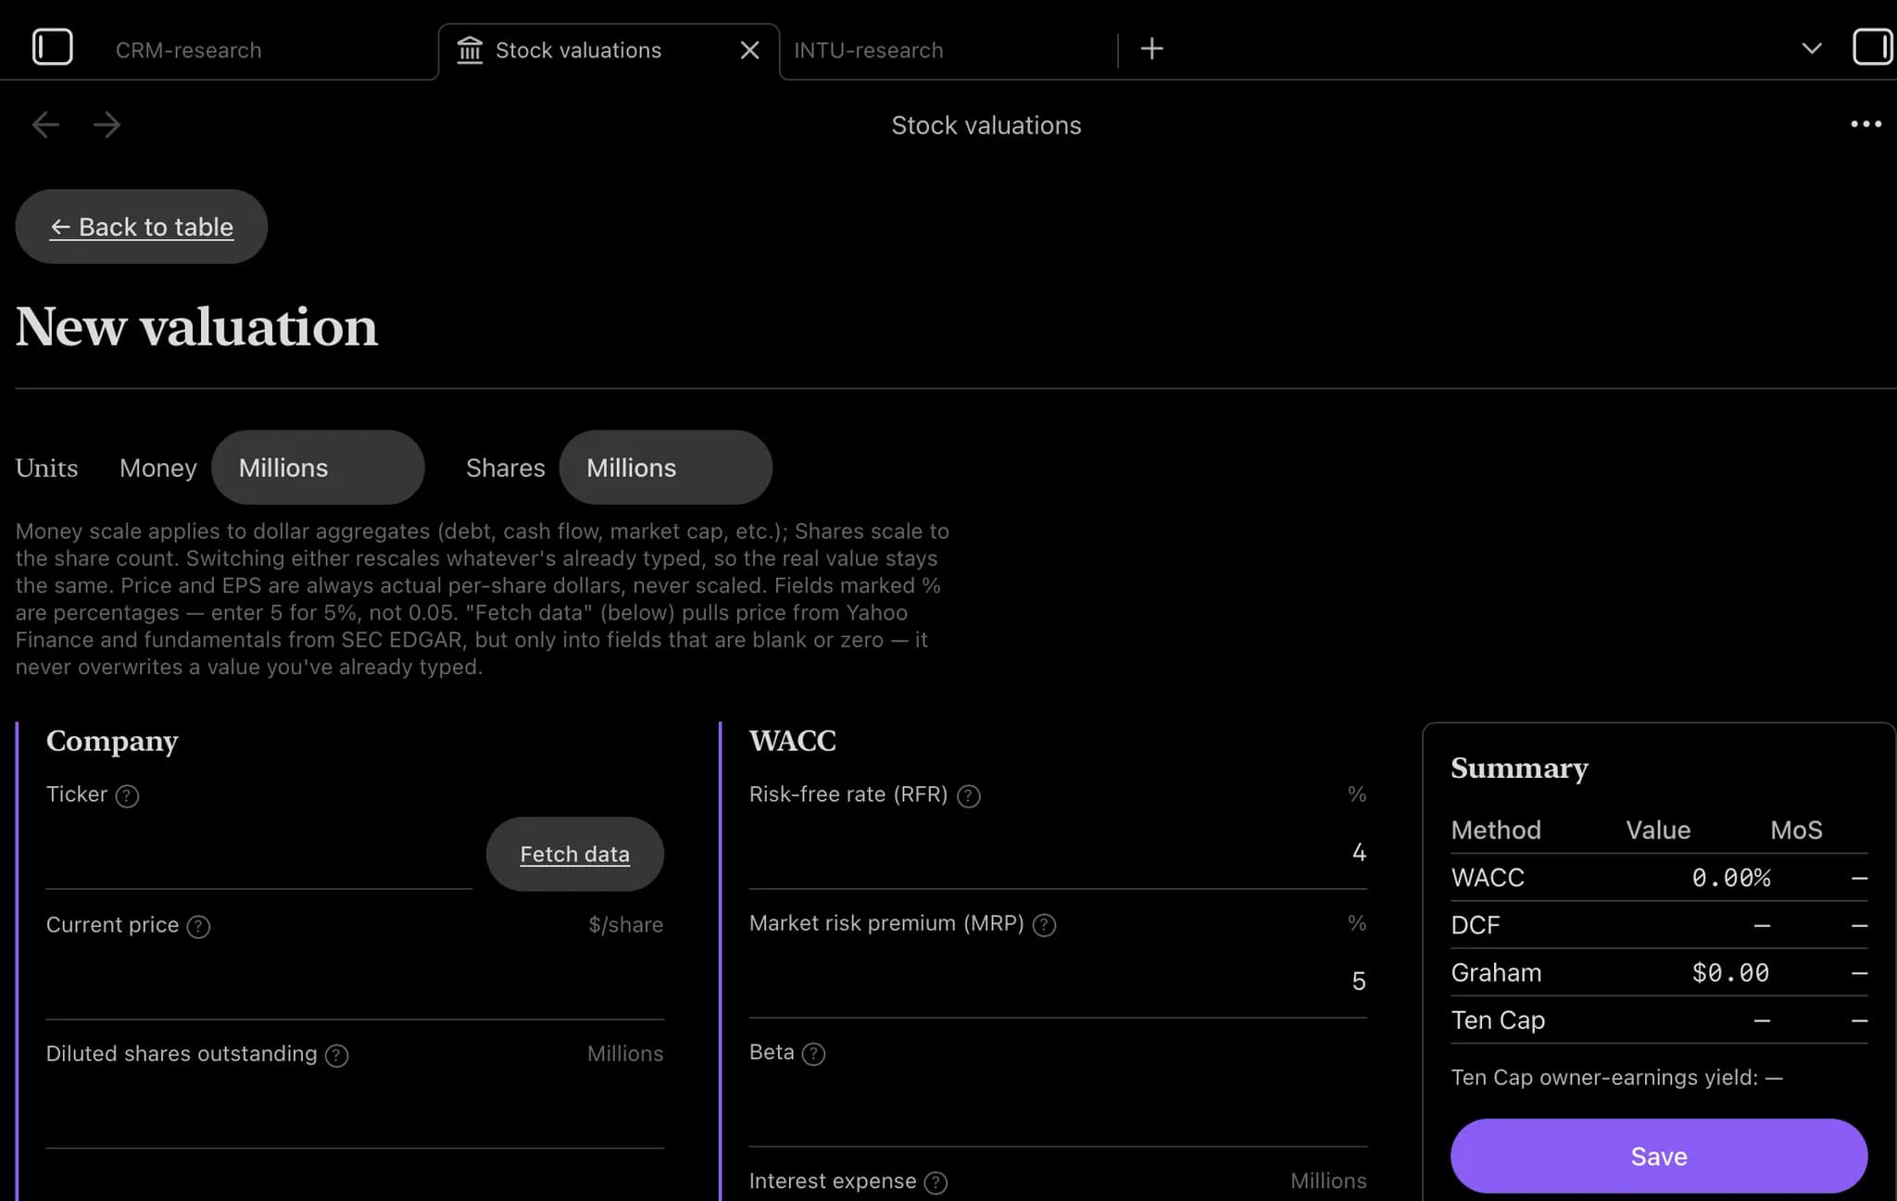Click the WACC 0.00% summary value
The image size is (1897, 1201).
[1730, 877]
